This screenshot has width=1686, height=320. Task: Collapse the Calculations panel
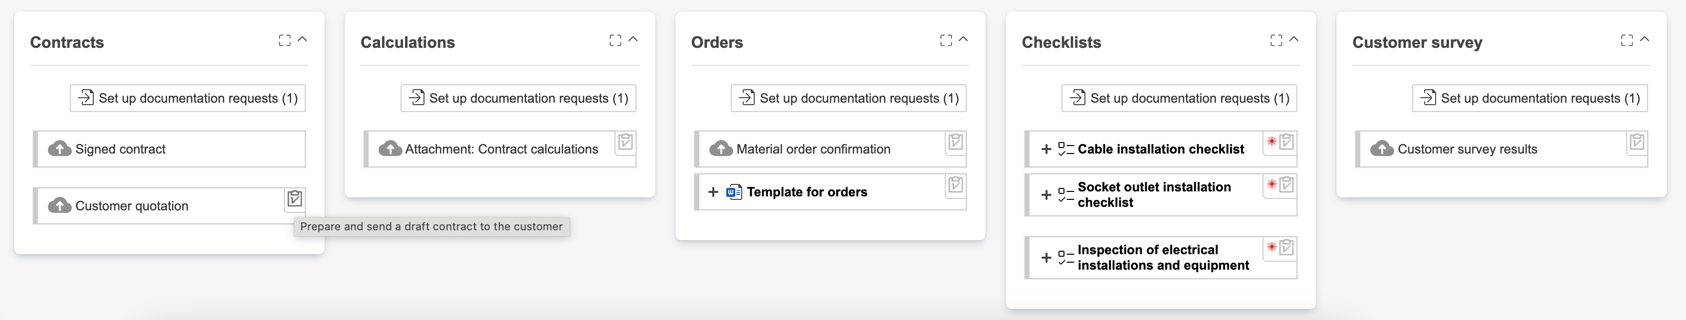coord(633,40)
